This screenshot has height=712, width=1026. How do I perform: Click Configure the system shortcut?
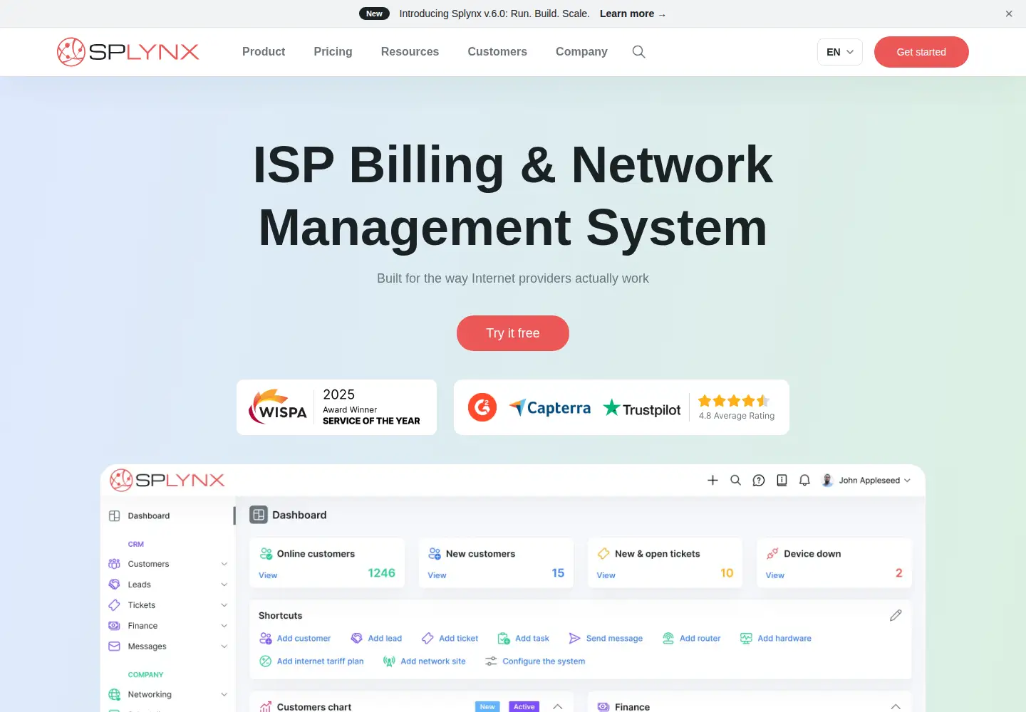coord(534,661)
